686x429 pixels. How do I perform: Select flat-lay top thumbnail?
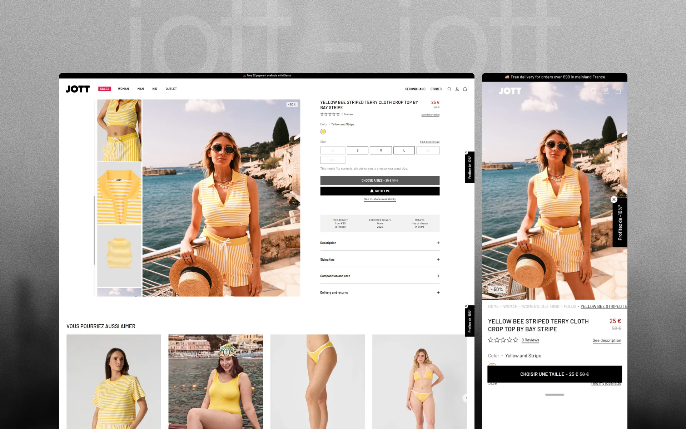[119, 256]
